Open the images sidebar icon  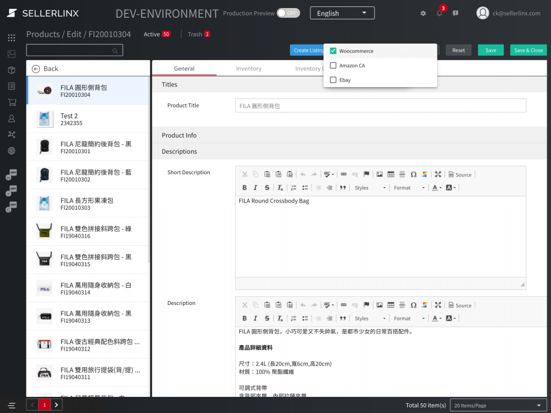coord(12,54)
